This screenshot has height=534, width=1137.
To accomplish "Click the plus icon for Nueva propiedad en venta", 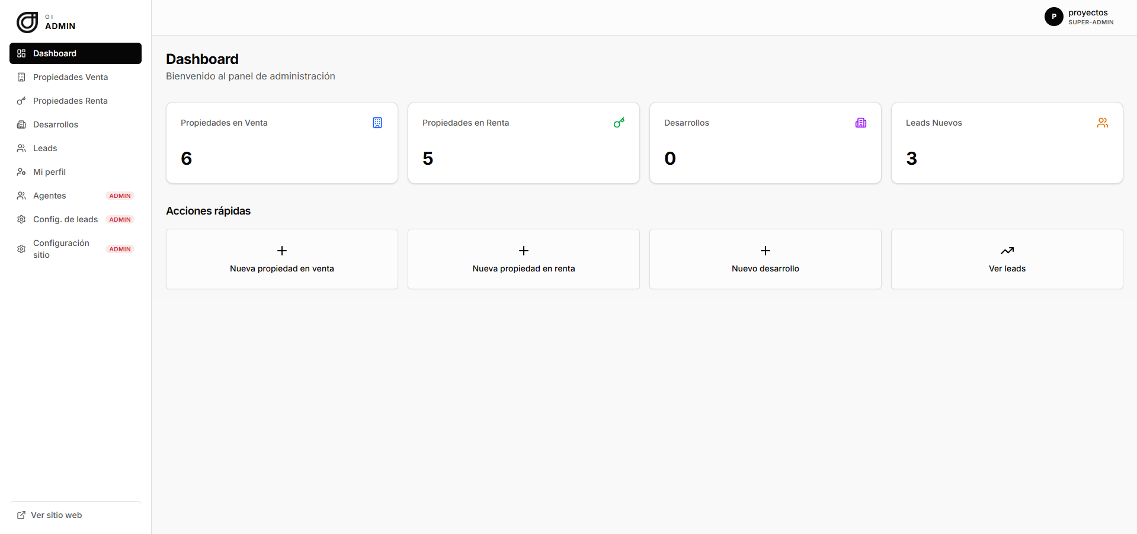I will pos(282,251).
